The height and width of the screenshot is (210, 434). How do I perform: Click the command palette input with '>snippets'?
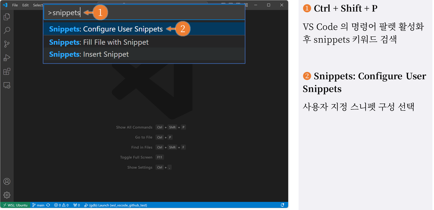[x=144, y=12]
